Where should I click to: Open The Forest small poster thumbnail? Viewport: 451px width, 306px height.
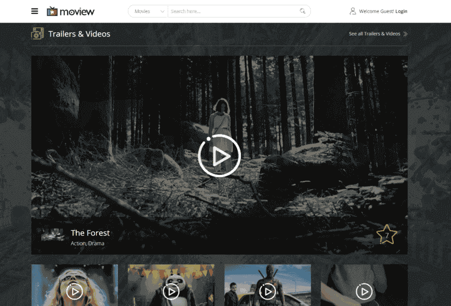click(x=53, y=235)
